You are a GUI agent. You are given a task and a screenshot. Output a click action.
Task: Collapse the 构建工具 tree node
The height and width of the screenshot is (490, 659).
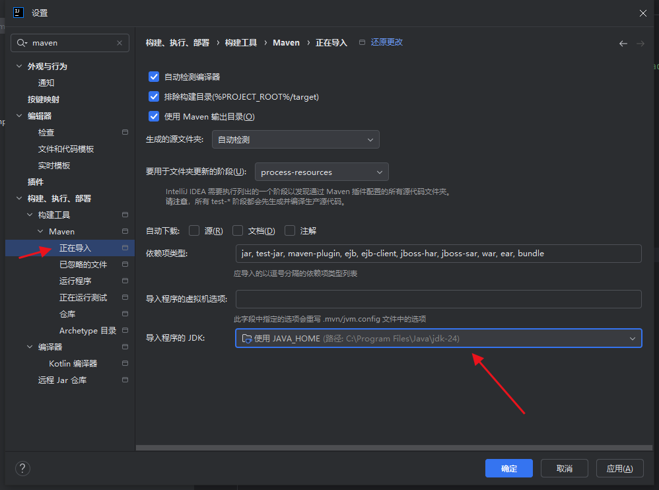30,215
